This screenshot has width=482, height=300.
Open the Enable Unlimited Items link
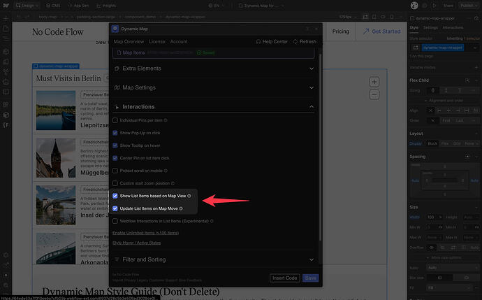point(146,233)
